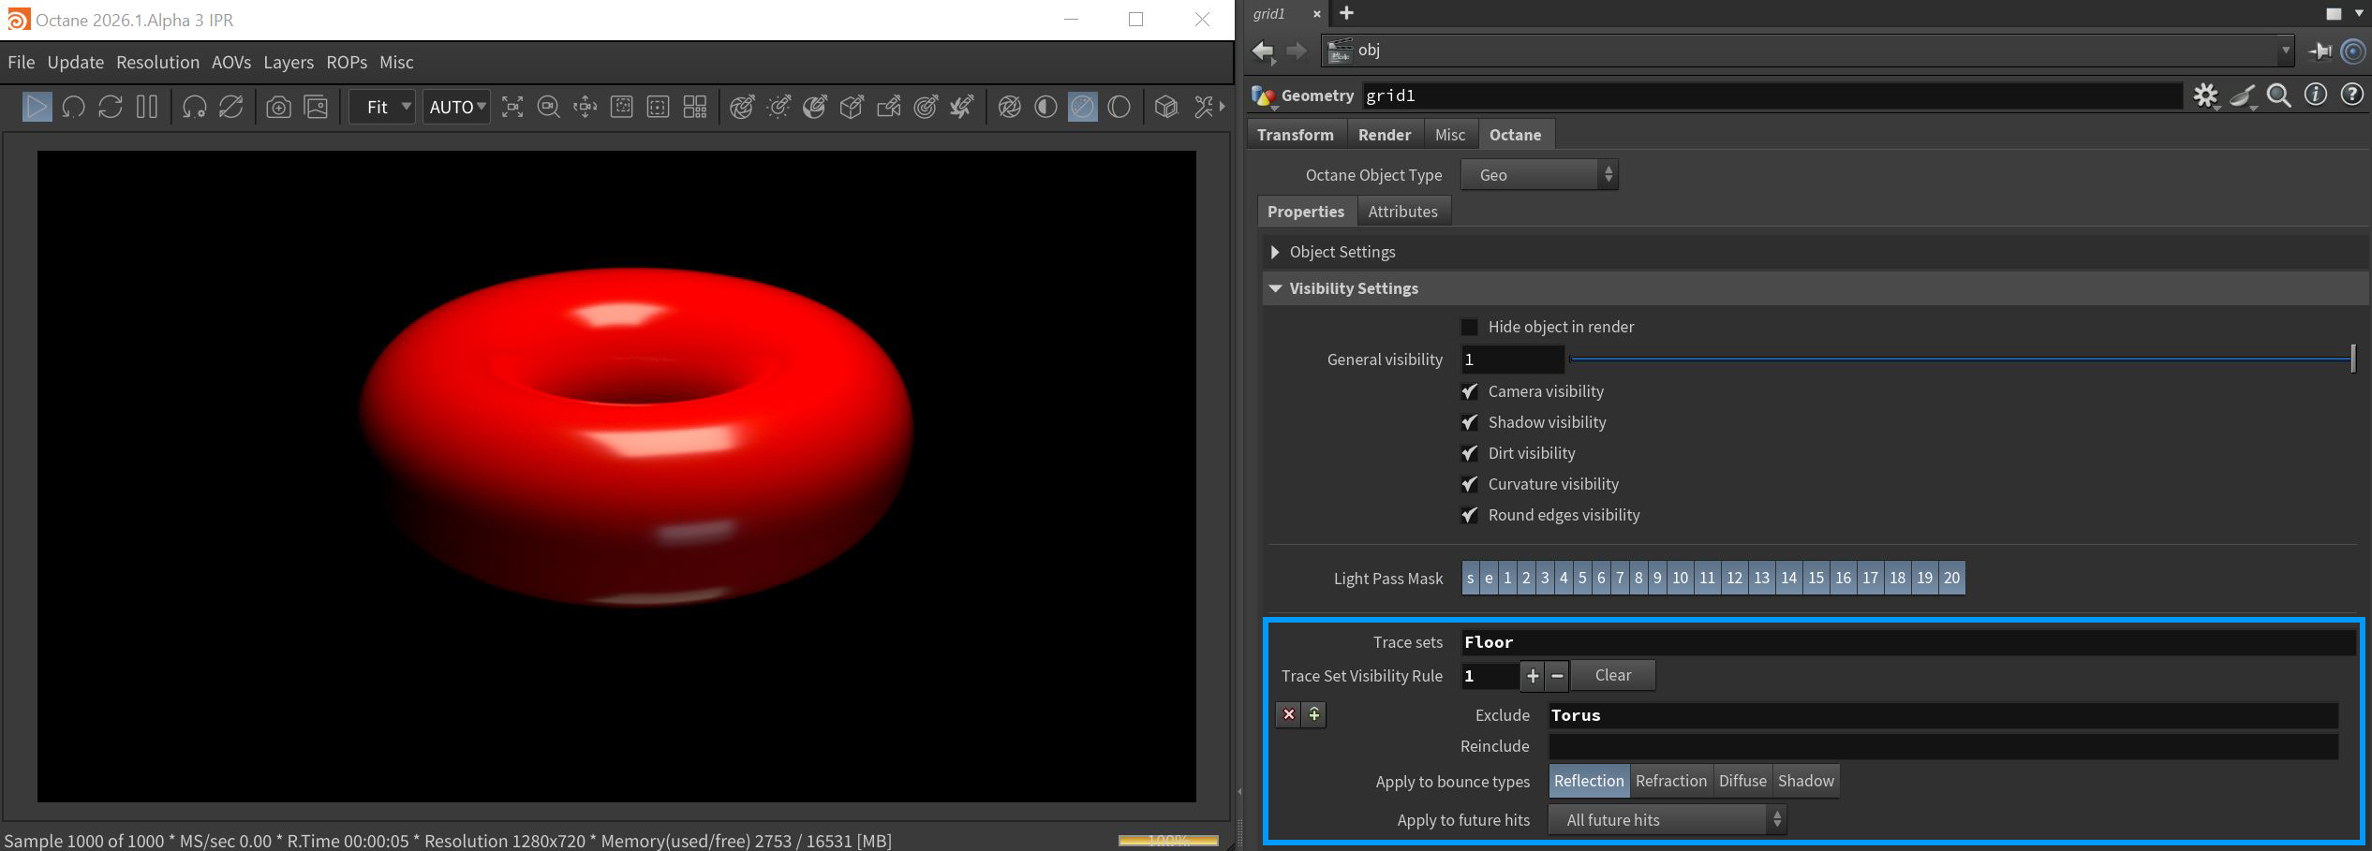Click the save render image icon

317,107
